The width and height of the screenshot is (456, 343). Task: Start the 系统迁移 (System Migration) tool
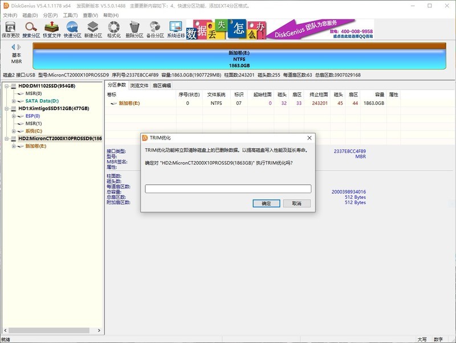pos(176,29)
